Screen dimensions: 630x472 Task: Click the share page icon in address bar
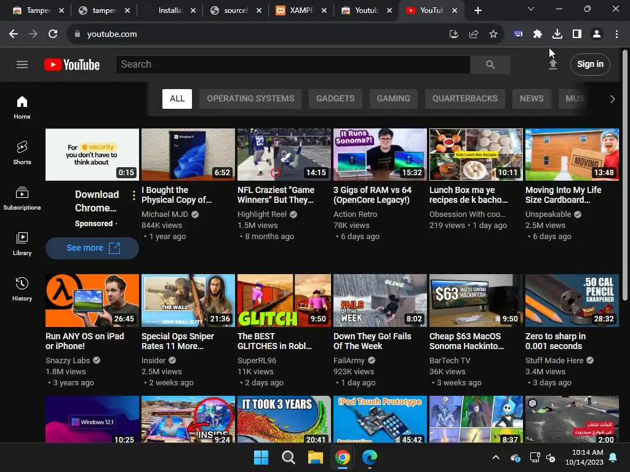tap(474, 34)
